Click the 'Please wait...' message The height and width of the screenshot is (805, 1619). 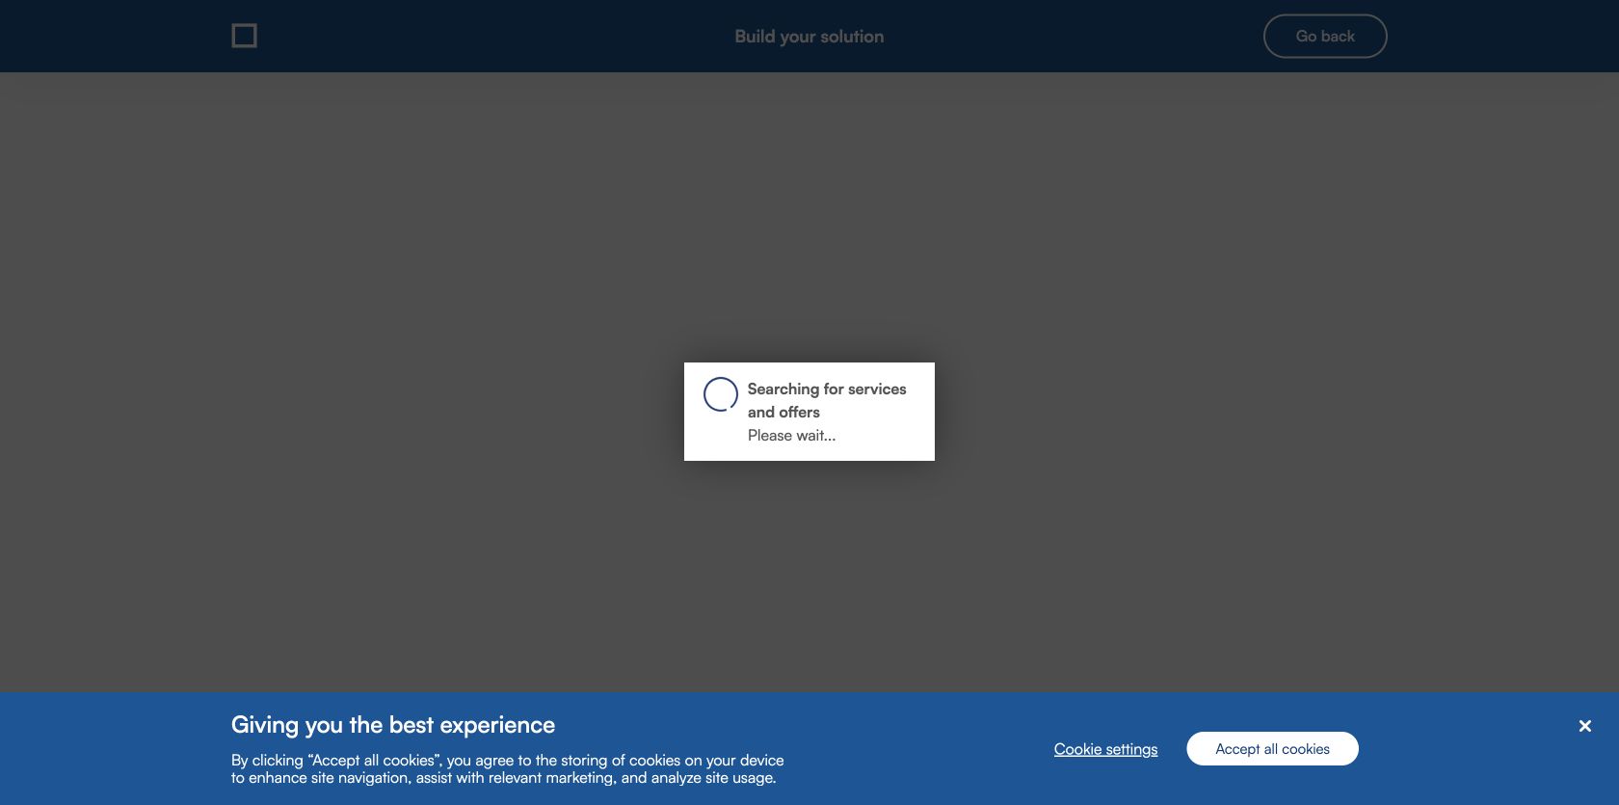[791, 436]
